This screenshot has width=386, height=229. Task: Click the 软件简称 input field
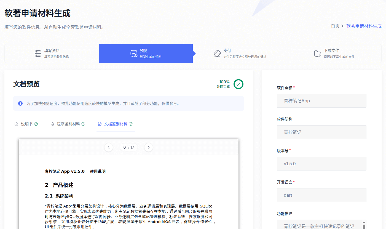click(321, 132)
